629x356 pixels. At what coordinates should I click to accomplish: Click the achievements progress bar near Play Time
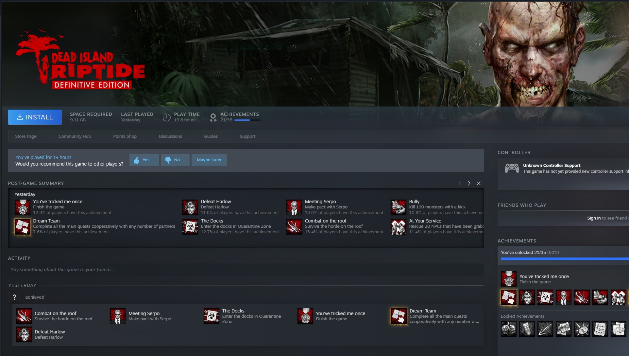click(x=247, y=120)
